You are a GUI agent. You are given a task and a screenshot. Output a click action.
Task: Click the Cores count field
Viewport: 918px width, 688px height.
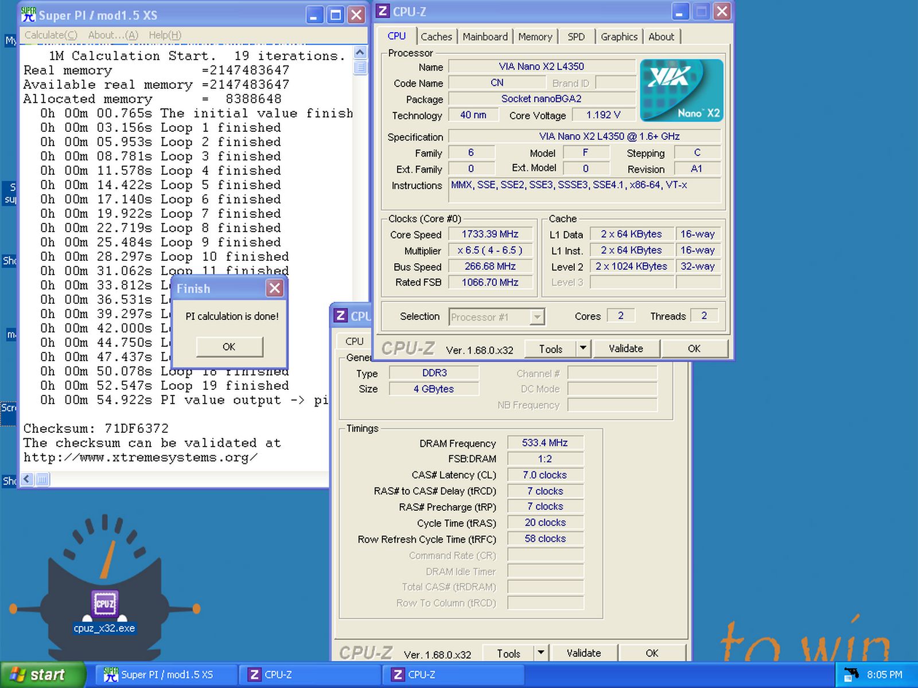point(621,315)
